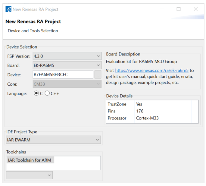Open the FSP Version 4.3.0 dropdown
The image size is (206, 186).
pyautogui.click(x=67, y=56)
